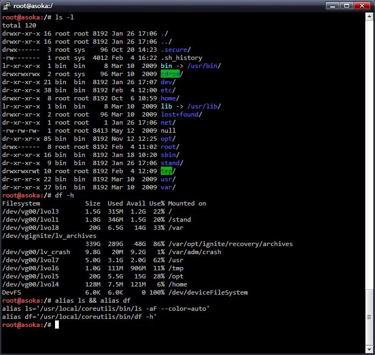Image resolution: width=375 pixels, height=355 pixels.
Task: Click the scrollbar down arrow
Action: (x=369, y=349)
